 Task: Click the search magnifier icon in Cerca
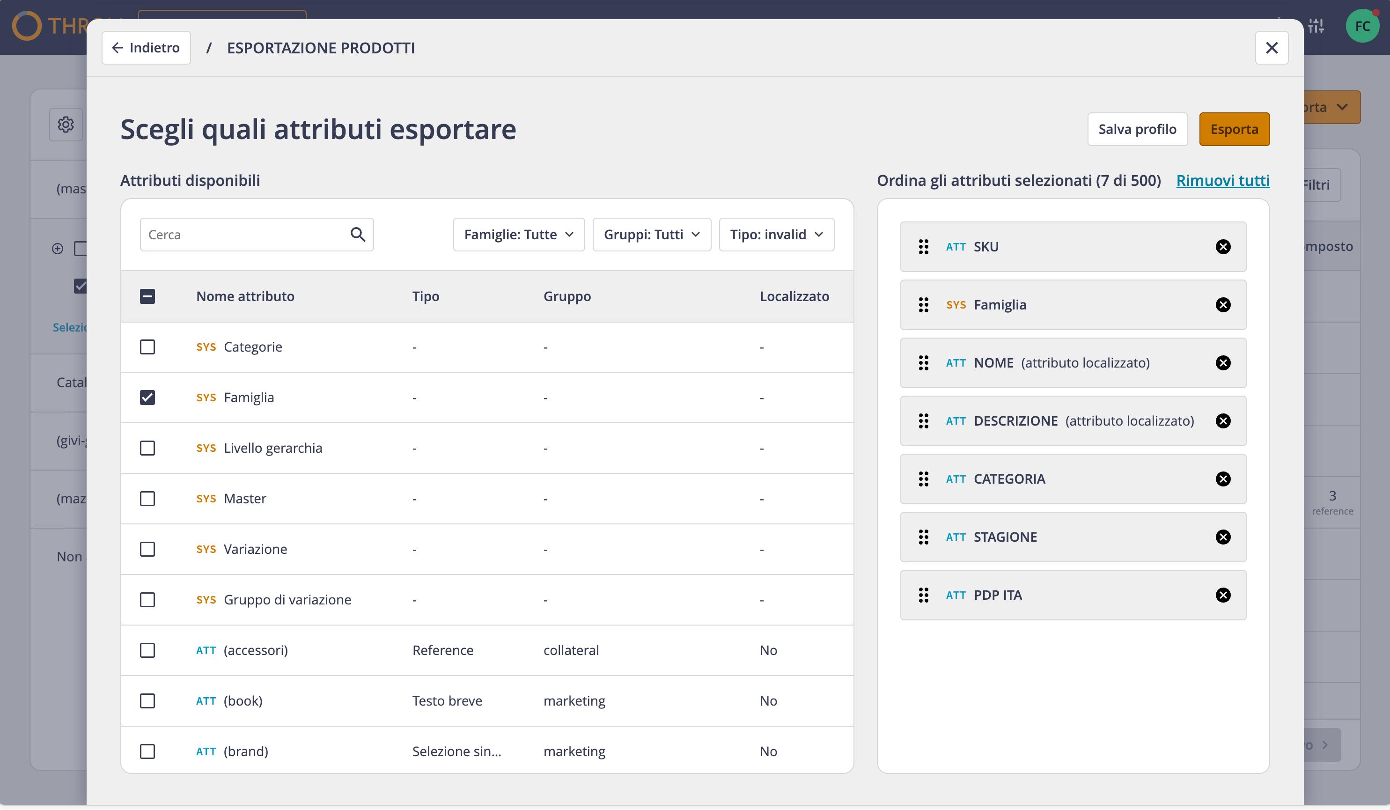click(x=358, y=235)
